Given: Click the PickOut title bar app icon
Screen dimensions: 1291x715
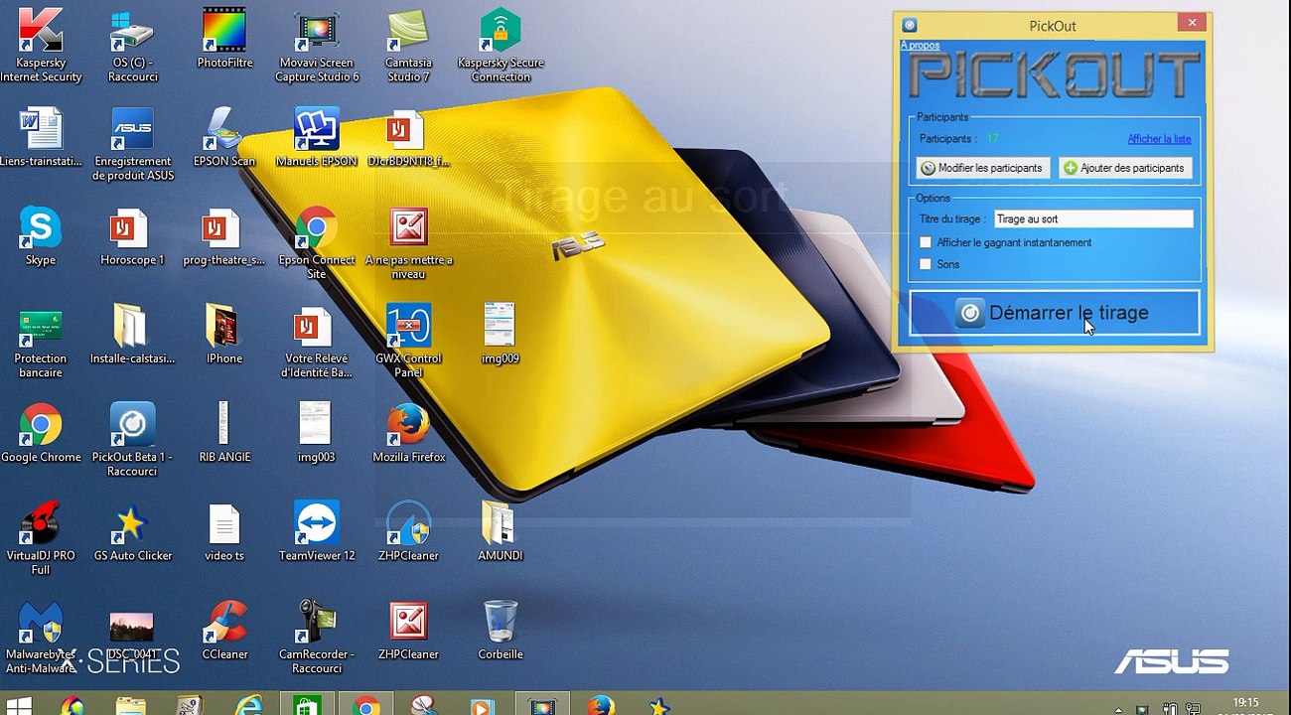Looking at the screenshot, I should point(910,25).
